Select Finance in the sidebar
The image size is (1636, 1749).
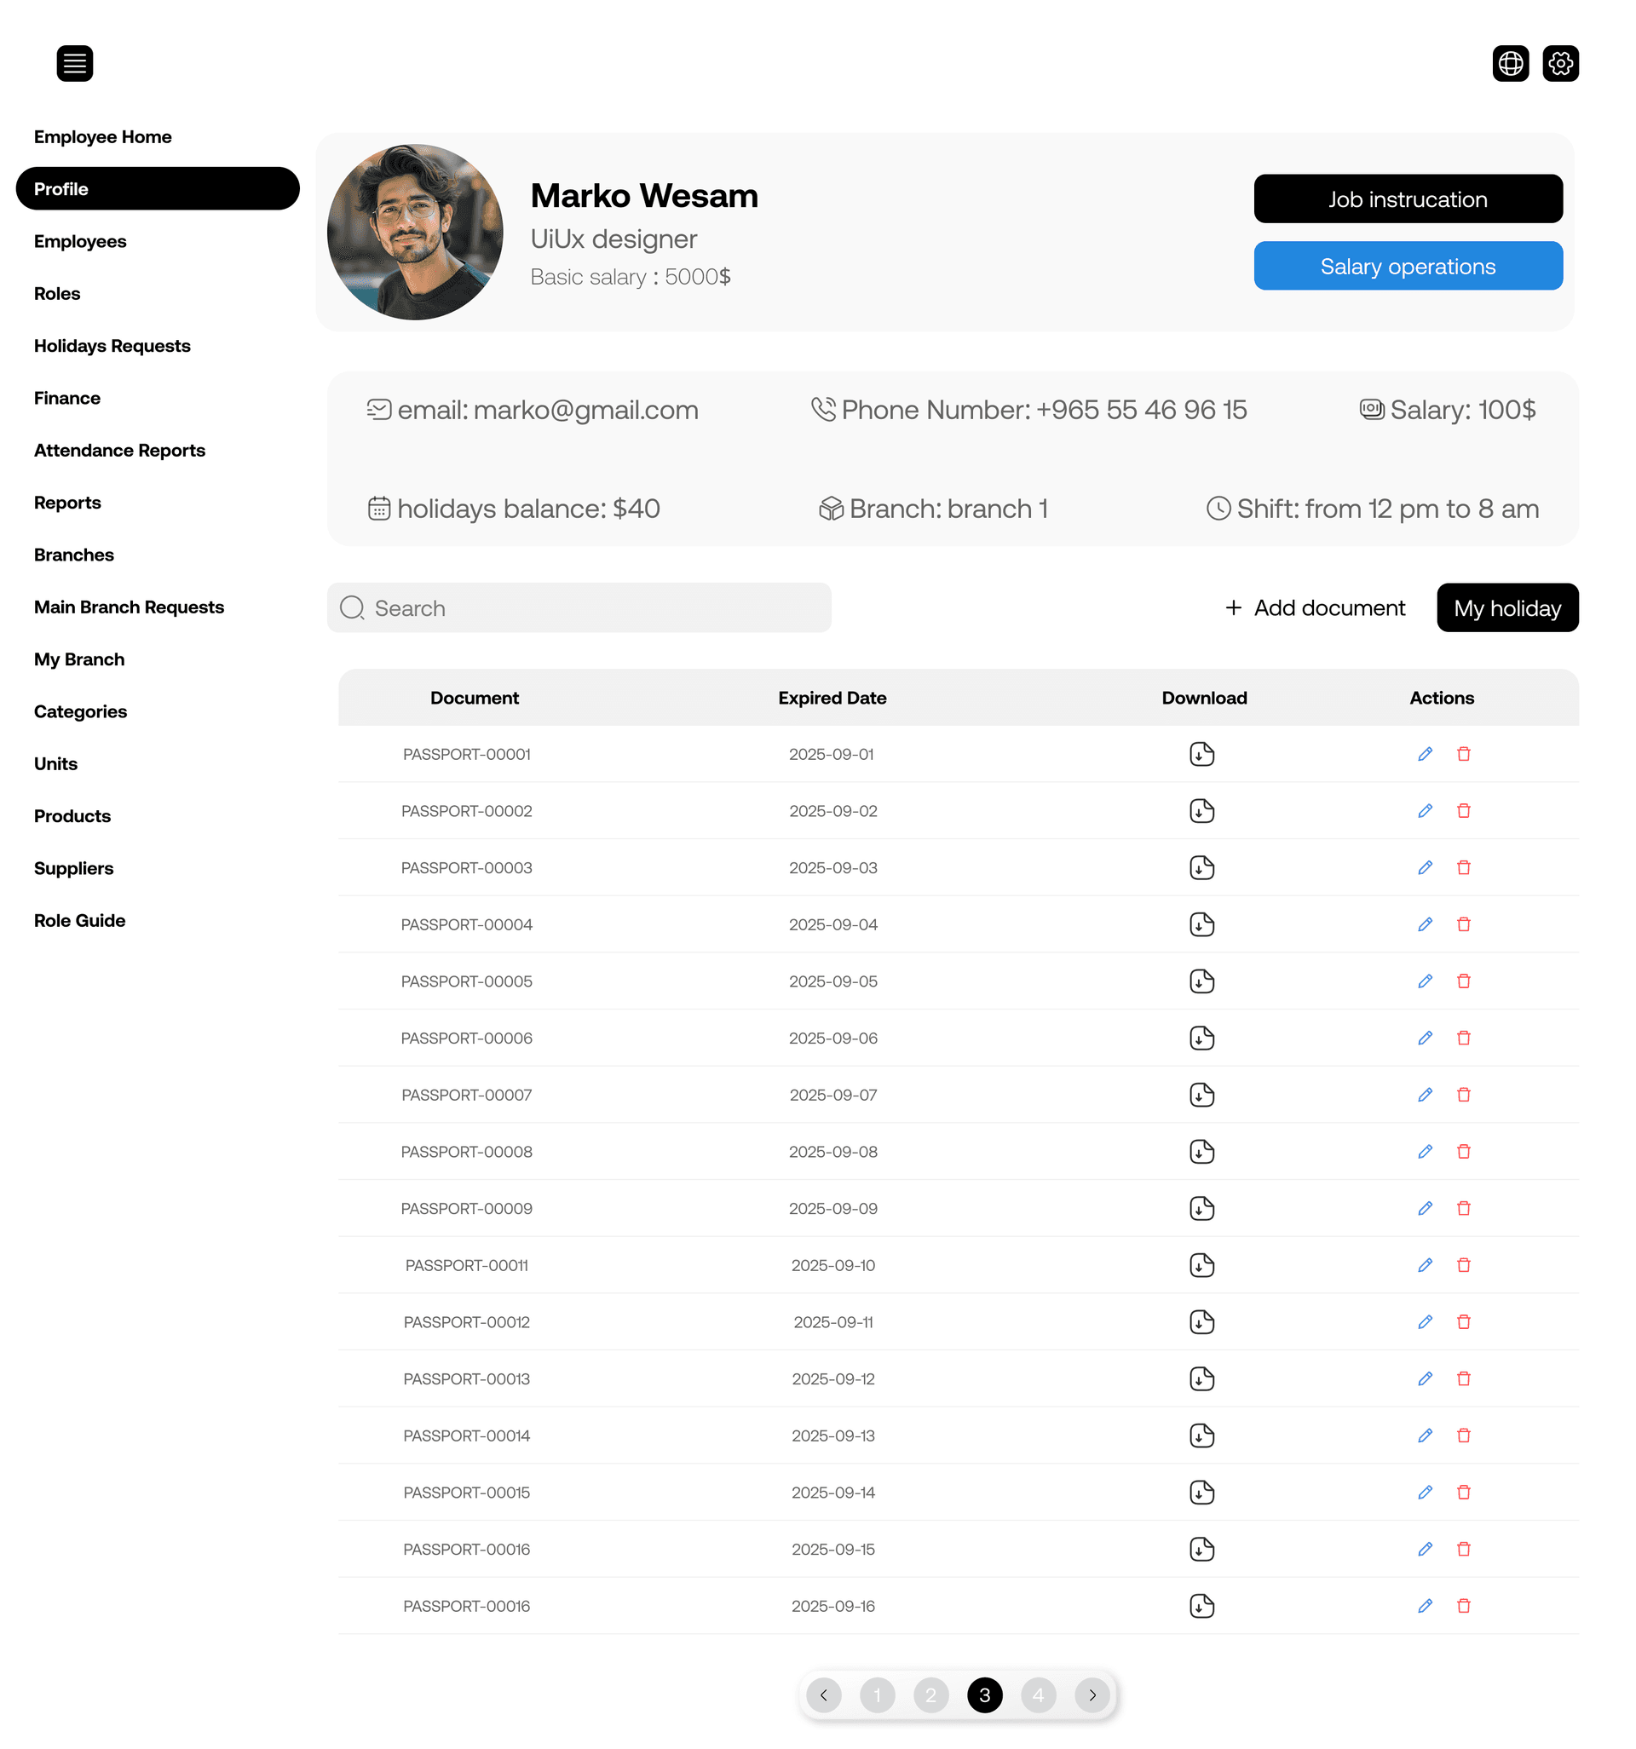click(x=66, y=398)
